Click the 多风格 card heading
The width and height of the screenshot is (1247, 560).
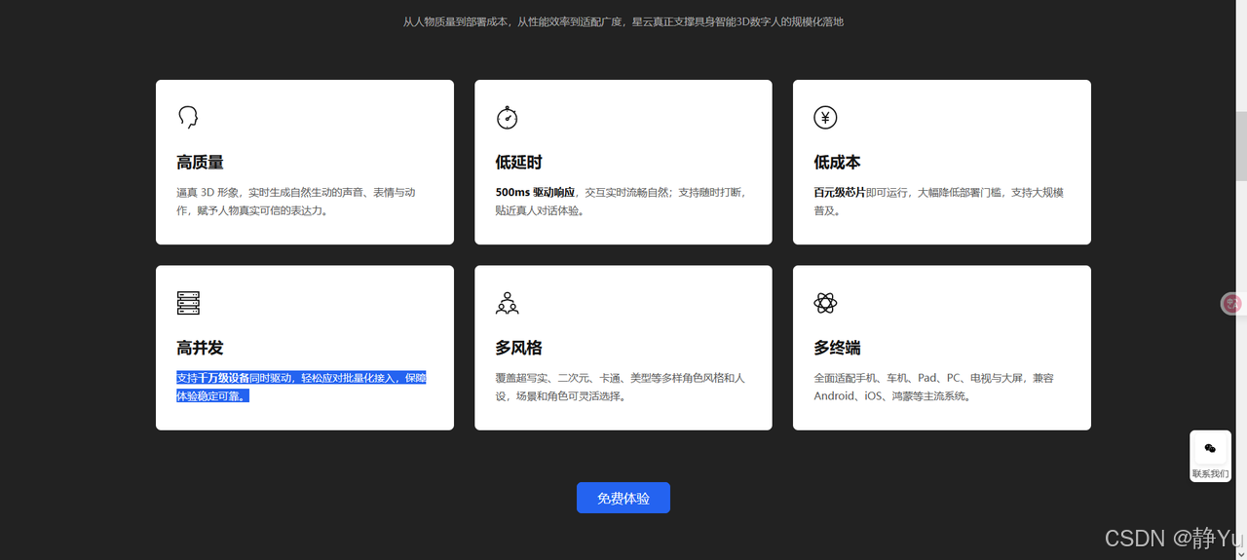click(518, 348)
